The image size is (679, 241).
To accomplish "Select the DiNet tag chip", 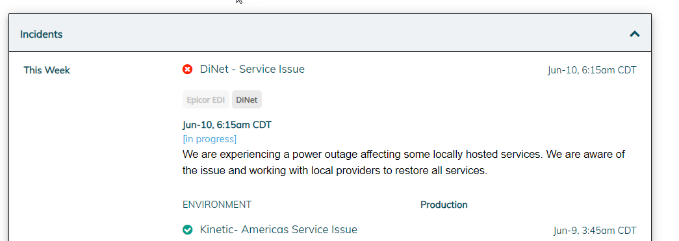I will pos(247,100).
